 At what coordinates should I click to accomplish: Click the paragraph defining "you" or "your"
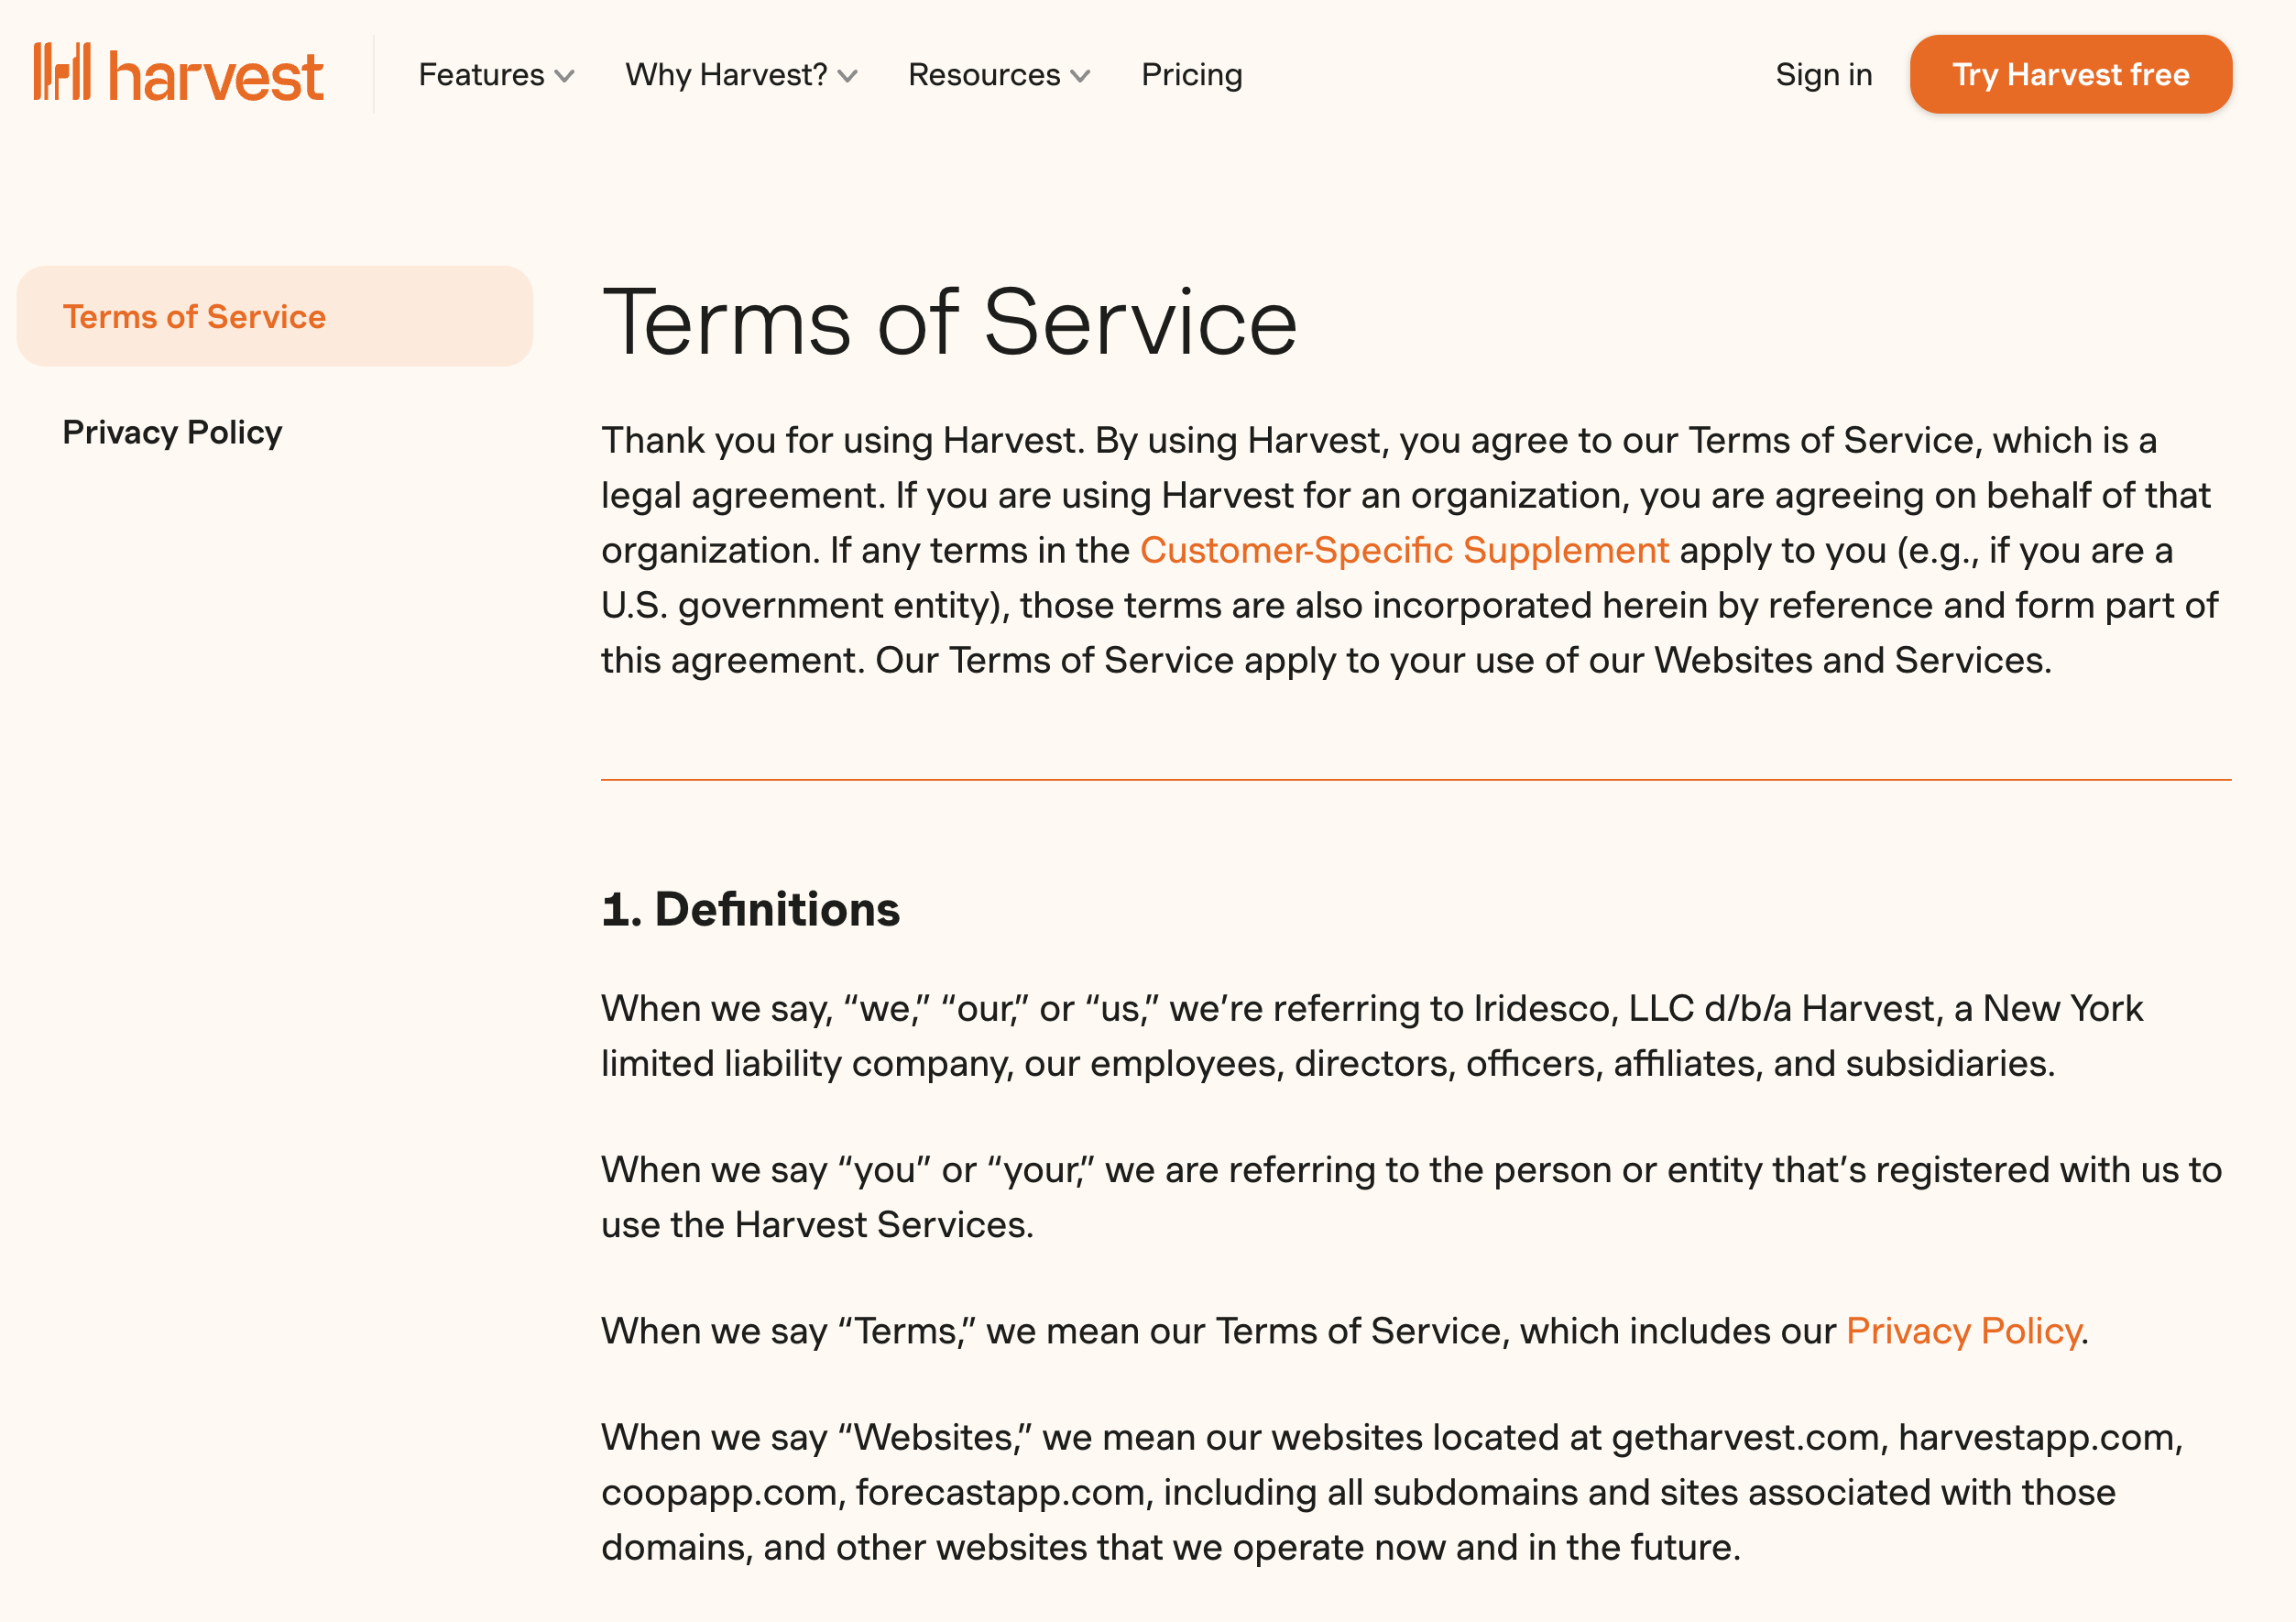pyautogui.click(x=1410, y=1197)
